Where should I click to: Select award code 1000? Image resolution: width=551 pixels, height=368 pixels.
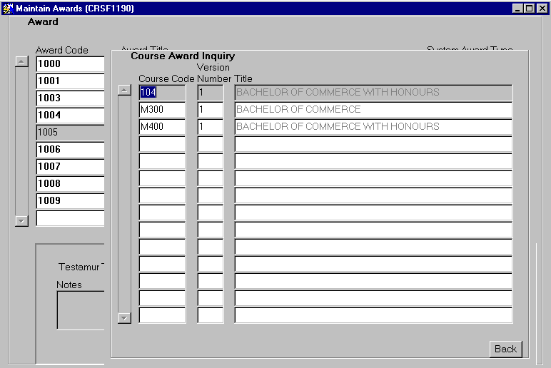(x=69, y=63)
